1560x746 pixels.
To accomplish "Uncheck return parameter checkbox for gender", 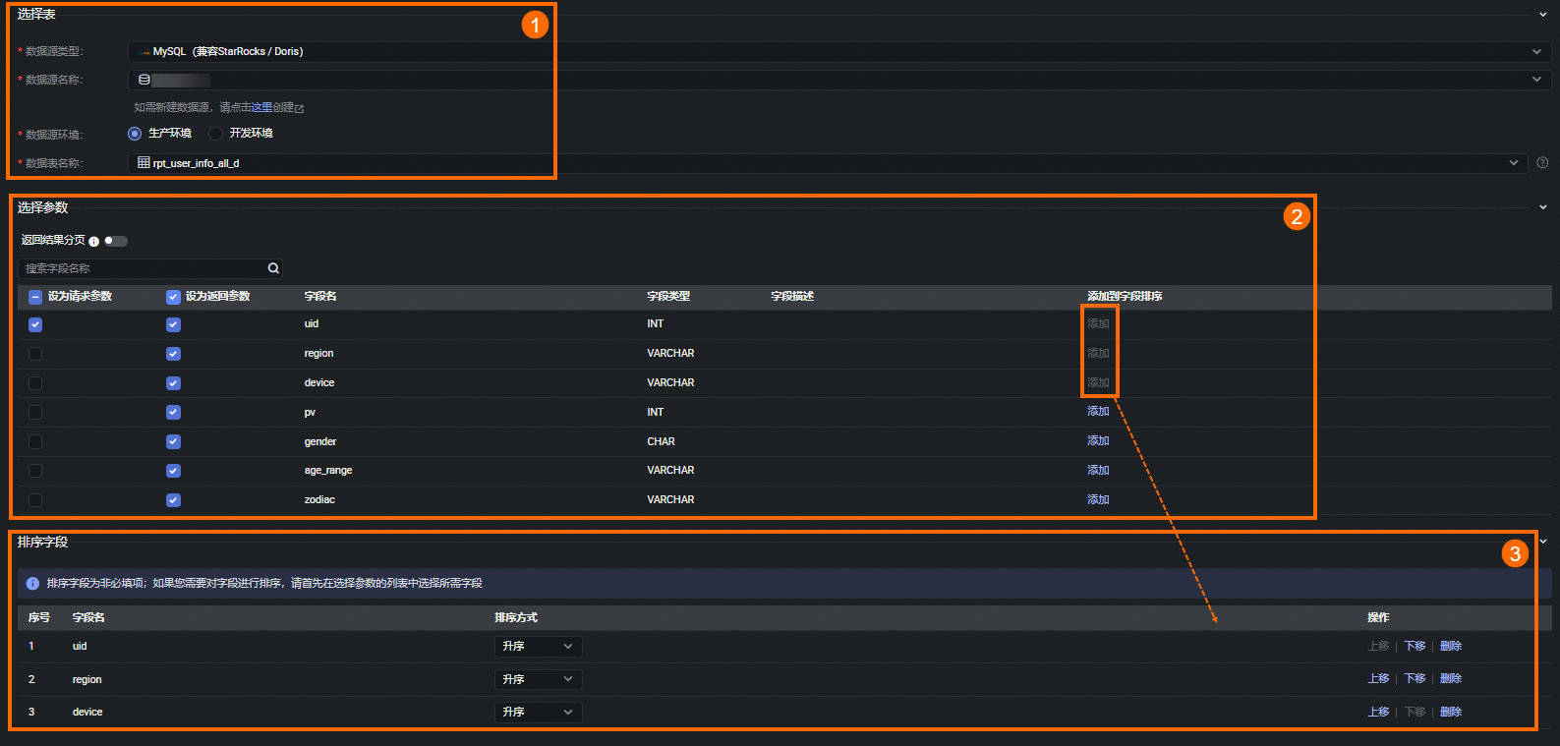I will [x=173, y=441].
